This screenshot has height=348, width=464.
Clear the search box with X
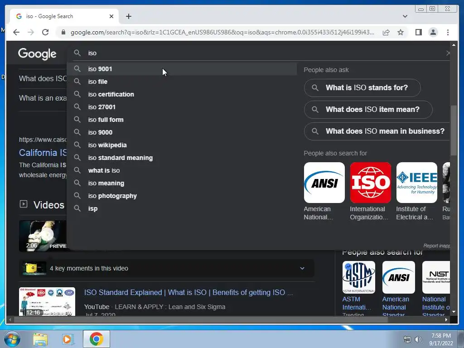click(x=448, y=53)
